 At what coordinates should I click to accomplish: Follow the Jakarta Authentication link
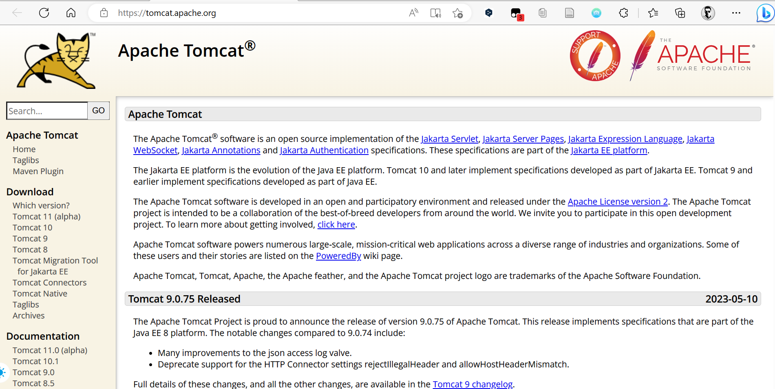click(324, 150)
